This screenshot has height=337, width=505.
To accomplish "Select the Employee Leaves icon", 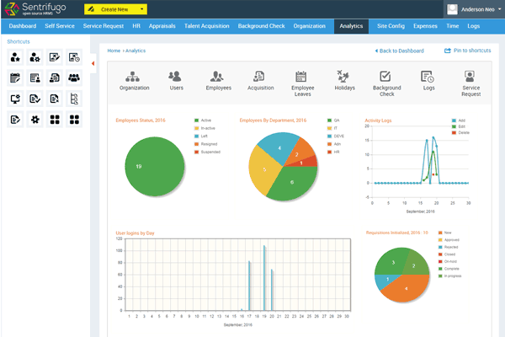I will (302, 77).
